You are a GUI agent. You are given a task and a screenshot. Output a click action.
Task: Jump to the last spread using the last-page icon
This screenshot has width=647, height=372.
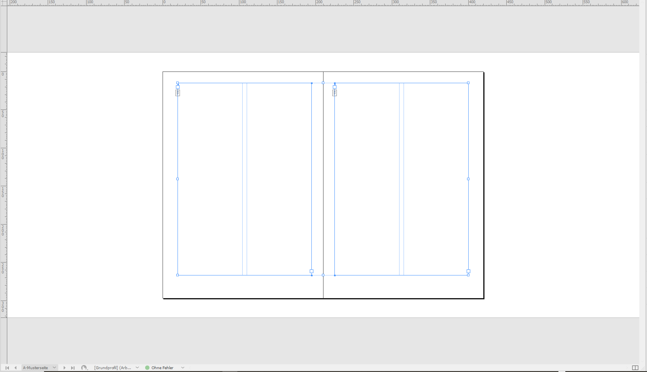pyautogui.click(x=73, y=368)
